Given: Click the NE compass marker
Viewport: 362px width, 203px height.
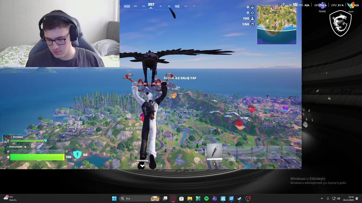Looking at the screenshot, I should point(177,6).
